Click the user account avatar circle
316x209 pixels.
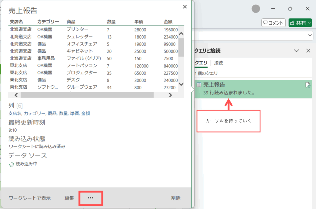[256, 9]
